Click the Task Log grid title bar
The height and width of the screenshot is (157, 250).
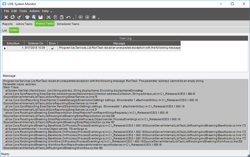point(125,38)
